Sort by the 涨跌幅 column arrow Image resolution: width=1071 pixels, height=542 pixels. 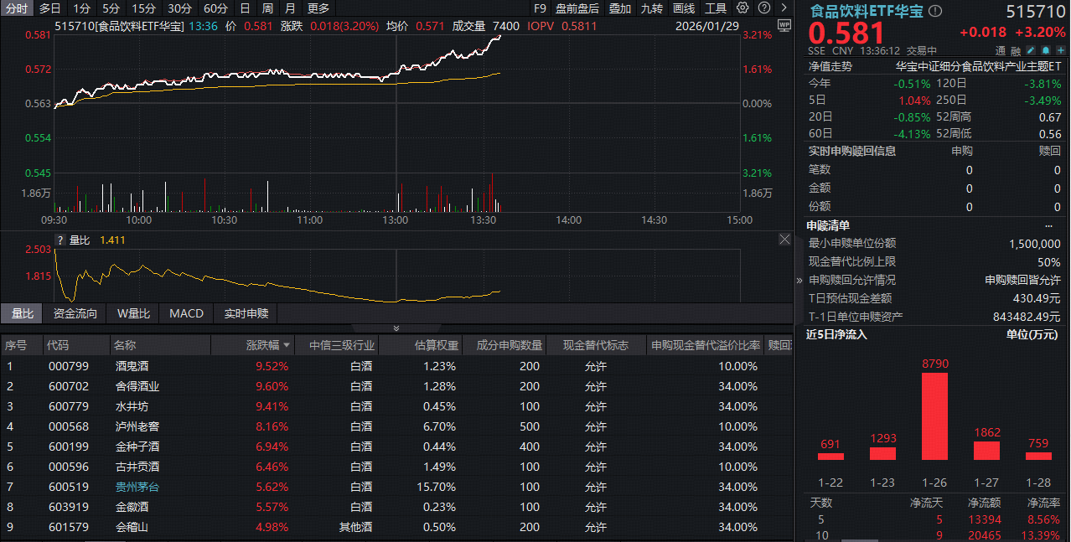point(287,345)
